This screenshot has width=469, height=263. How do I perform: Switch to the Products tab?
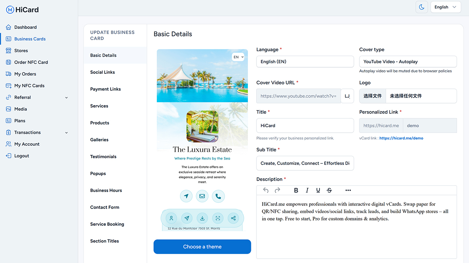point(115,123)
